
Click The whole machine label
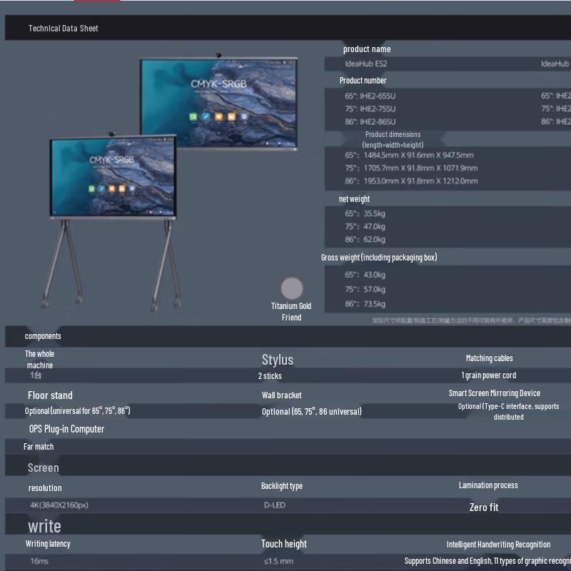coord(39,360)
